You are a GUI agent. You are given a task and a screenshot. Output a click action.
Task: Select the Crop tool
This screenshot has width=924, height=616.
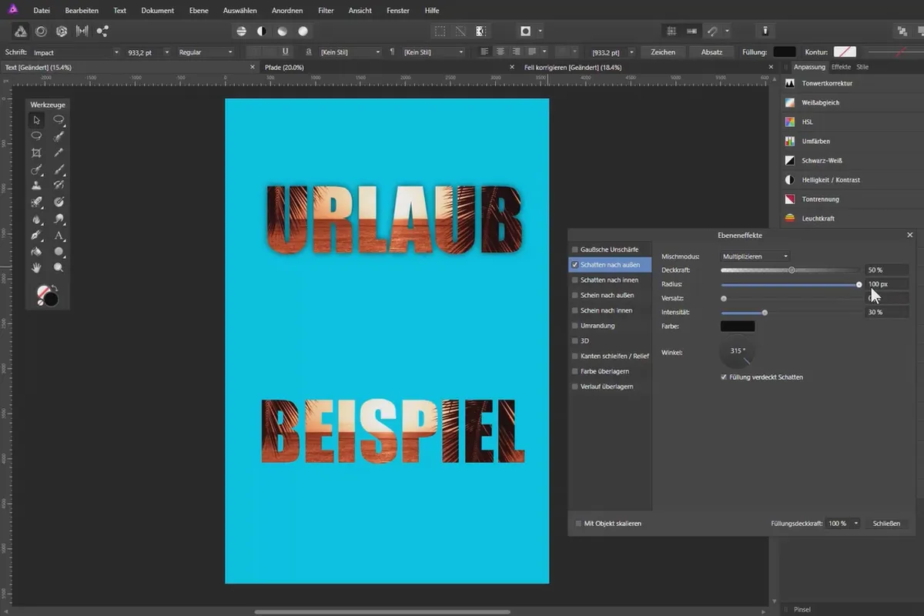coord(36,152)
